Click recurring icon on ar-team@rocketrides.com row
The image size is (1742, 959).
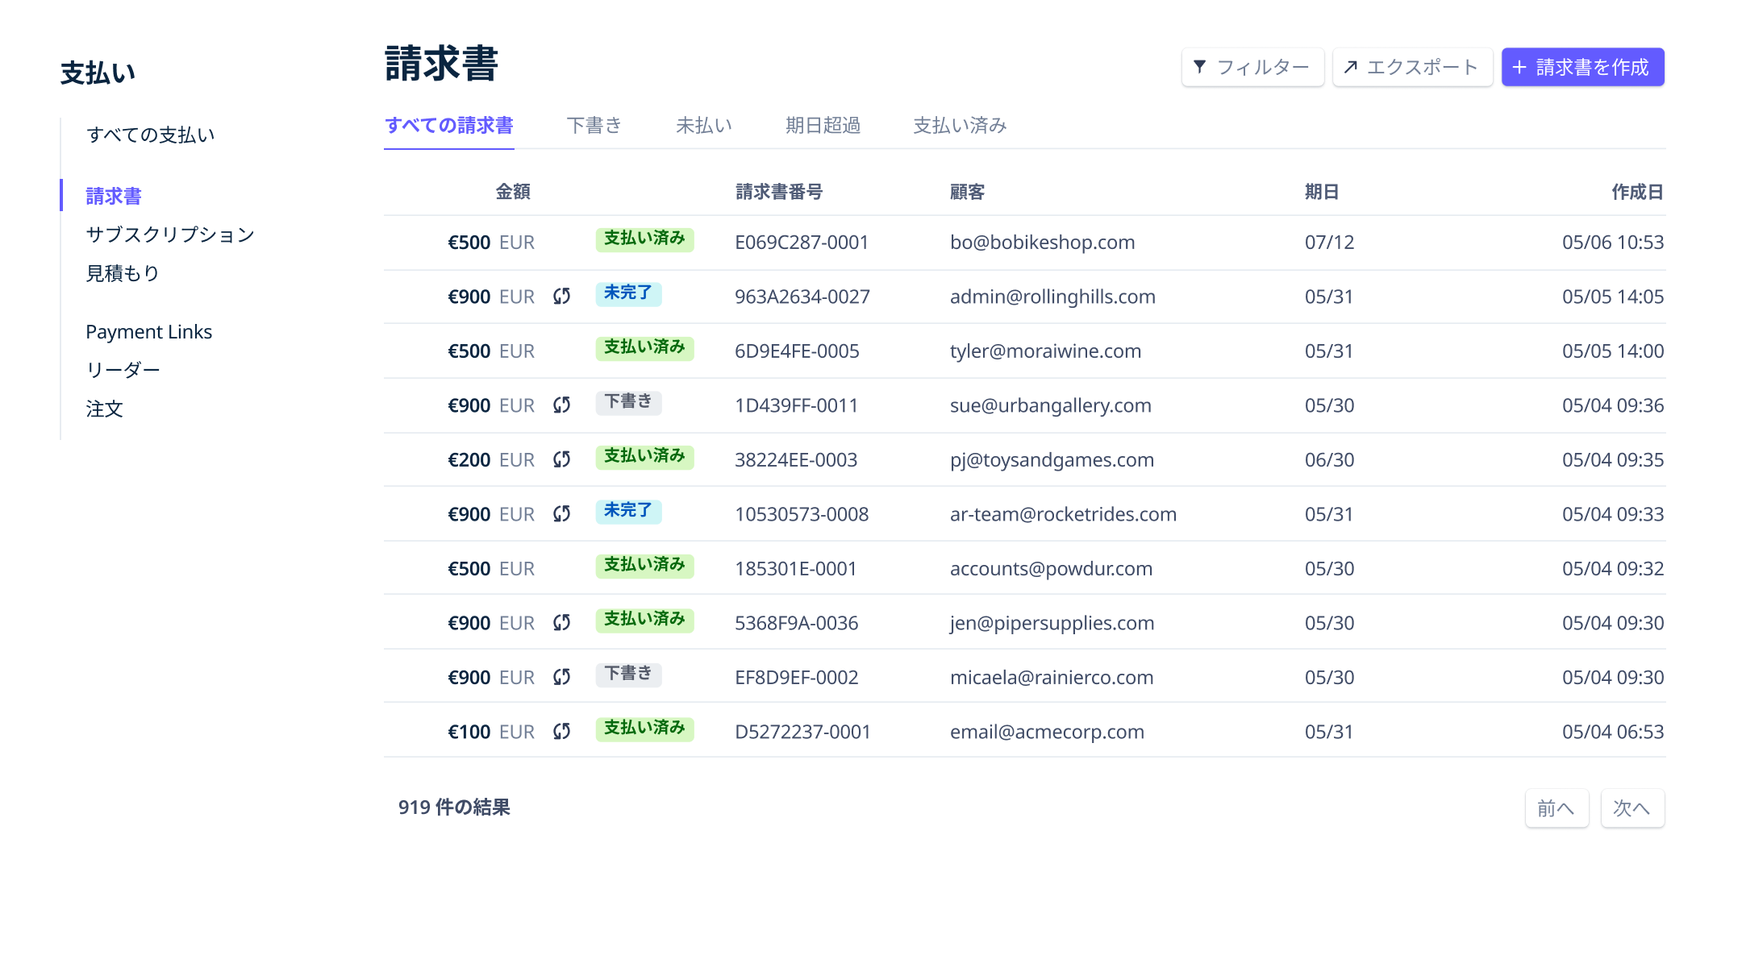click(561, 514)
